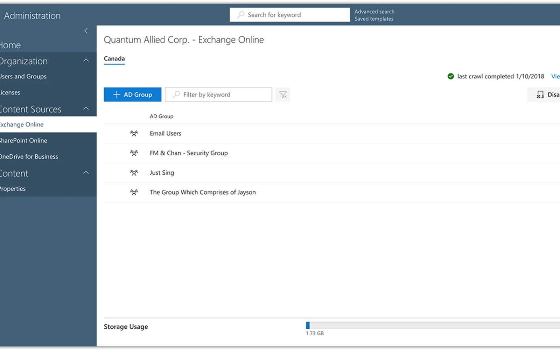Select The Group Which Comprises of Jayson
The height and width of the screenshot is (350, 560).
pos(332,192)
